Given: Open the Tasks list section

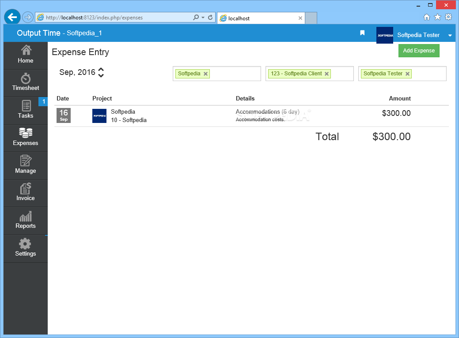Looking at the screenshot, I should (x=26, y=111).
